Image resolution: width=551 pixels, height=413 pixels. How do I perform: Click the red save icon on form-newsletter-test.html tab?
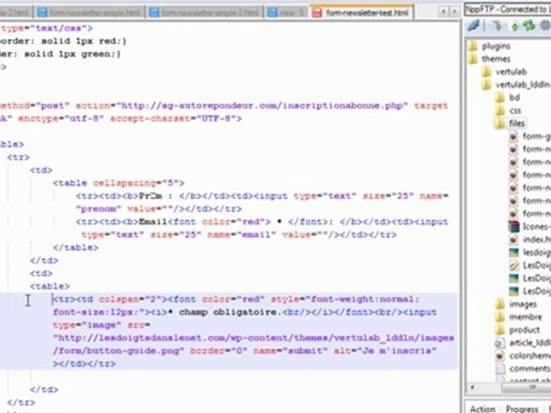pyautogui.click(x=317, y=13)
